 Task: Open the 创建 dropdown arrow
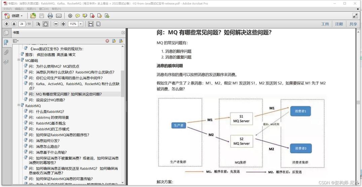pyautogui.click(x=22, y=16)
